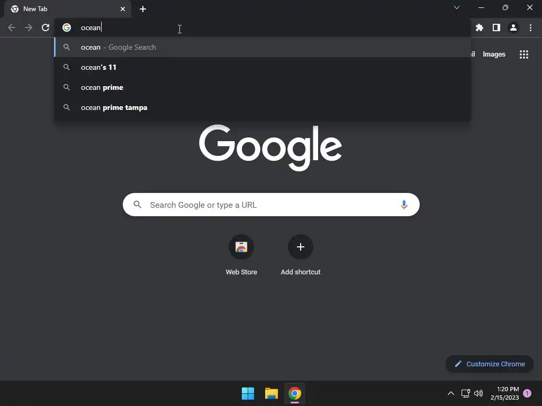
Task: Open the Images link
Action: point(494,54)
